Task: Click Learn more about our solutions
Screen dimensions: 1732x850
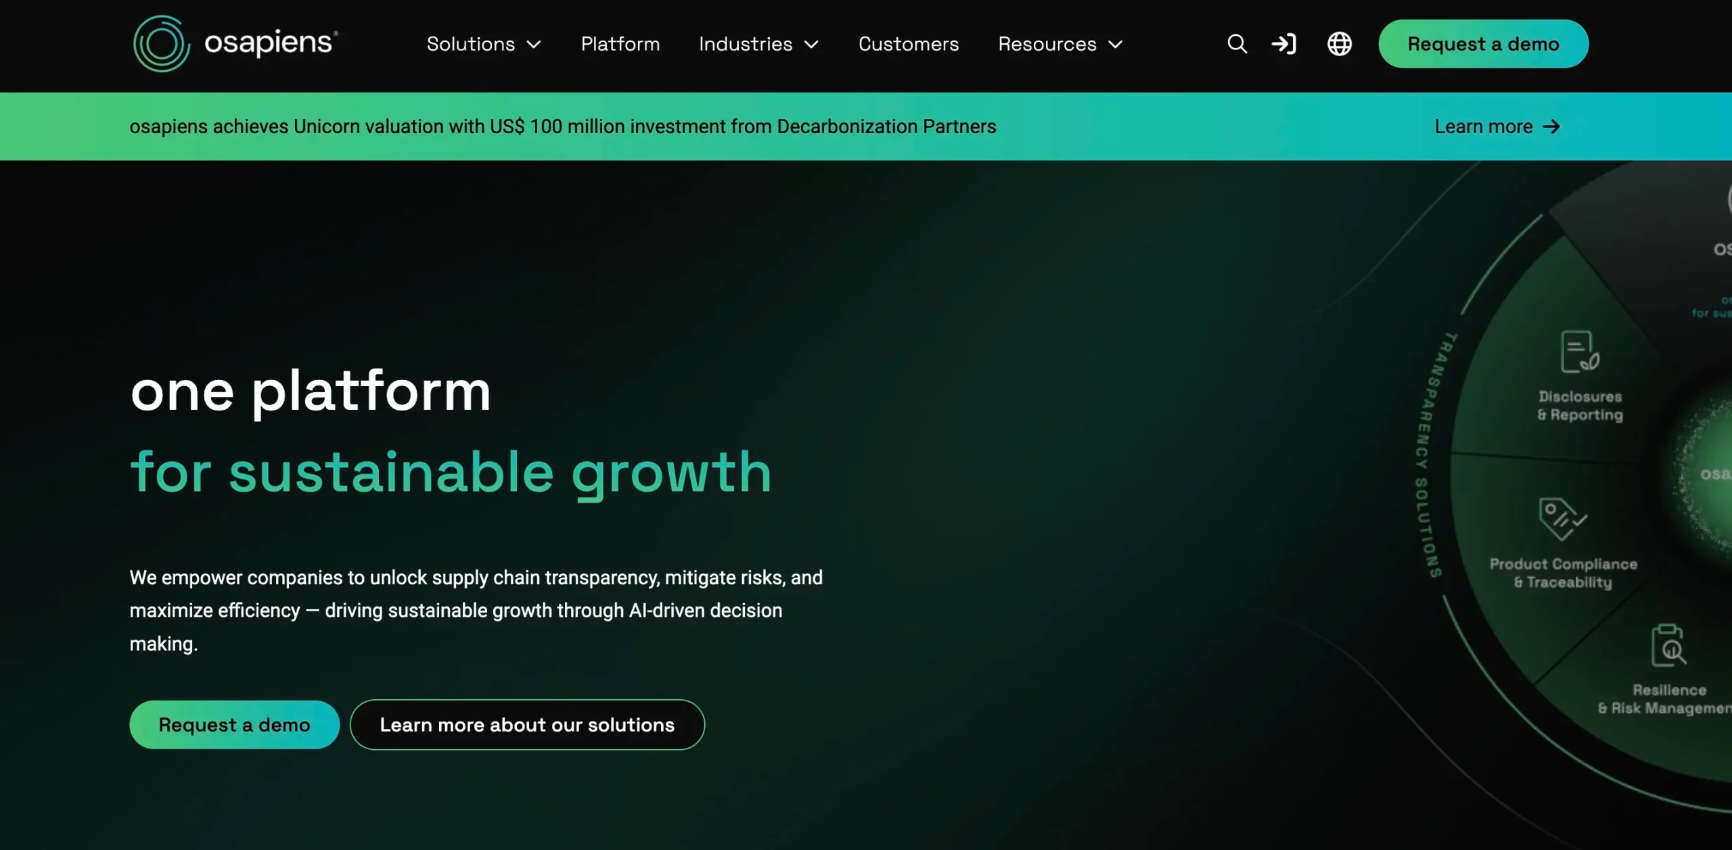Action: click(527, 724)
